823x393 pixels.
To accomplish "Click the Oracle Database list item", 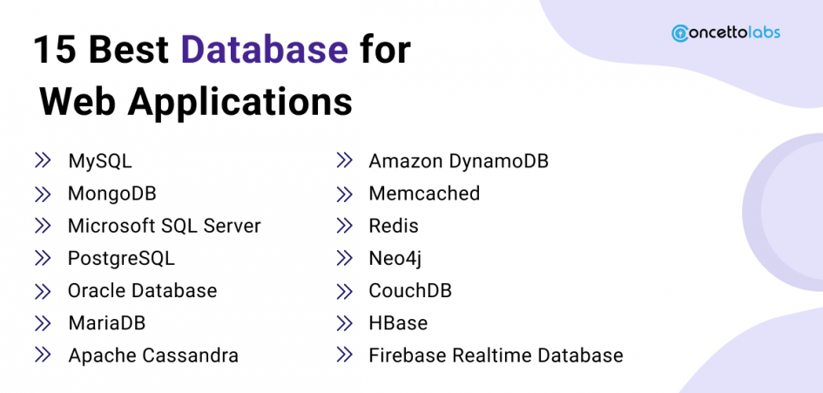I will point(142,290).
